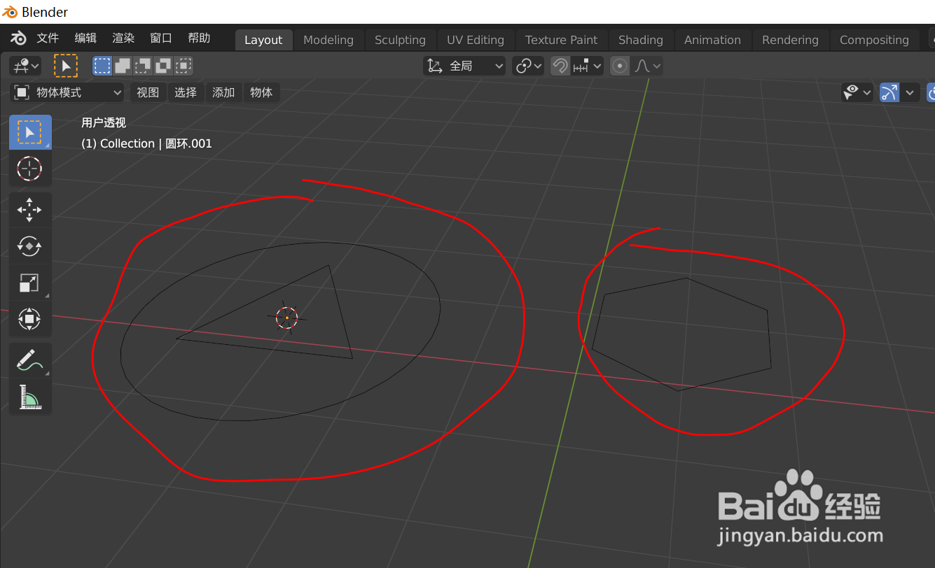Image resolution: width=935 pixels, height=568 pixels.
Task: Select the Annotate tool
Action: (29, 360)
